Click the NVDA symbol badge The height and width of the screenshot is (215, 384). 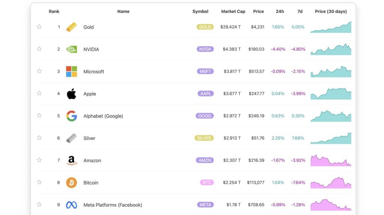point(205,49)
